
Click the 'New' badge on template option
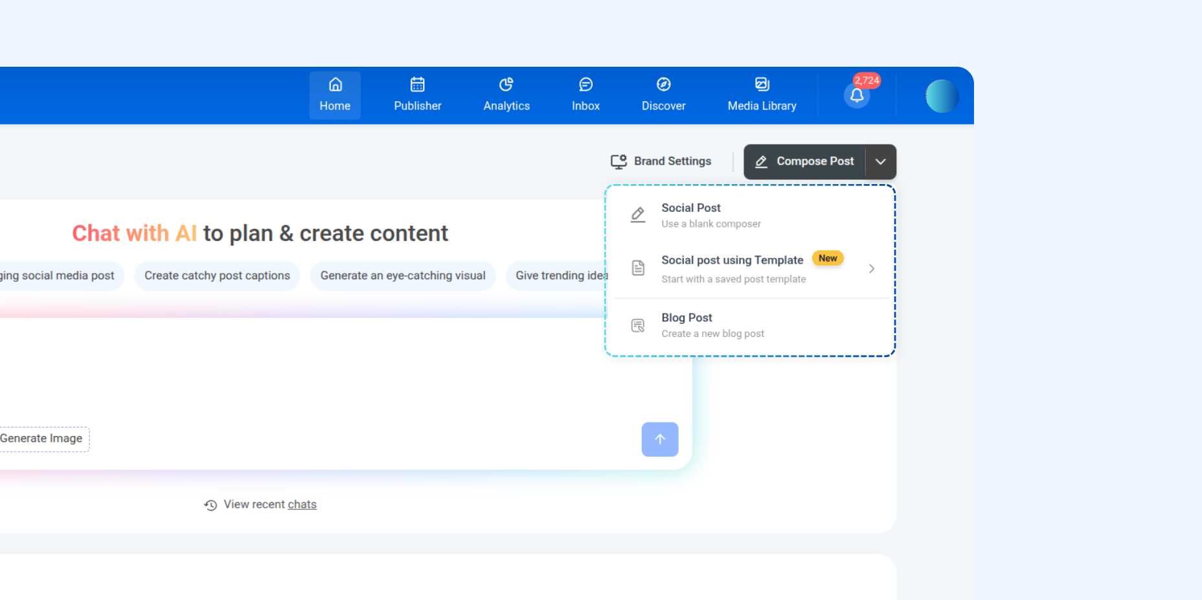pyautogui.click(x=828, y=258)
